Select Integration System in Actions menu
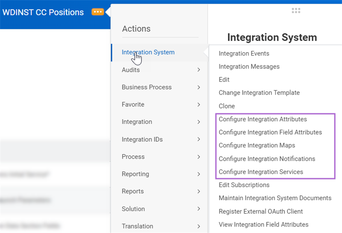This screenshot has height=233, width=342. (x=148, y=52)
